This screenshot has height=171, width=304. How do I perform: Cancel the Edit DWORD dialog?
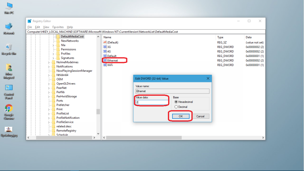point(200,116)
